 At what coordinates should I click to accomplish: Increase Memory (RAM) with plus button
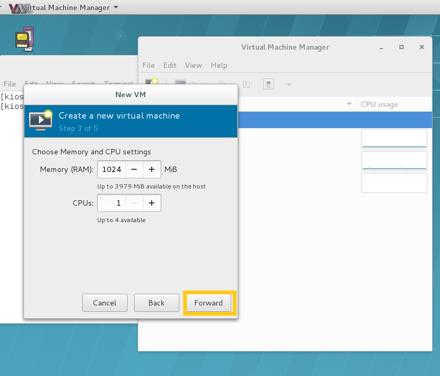click(x=152, y=169)
